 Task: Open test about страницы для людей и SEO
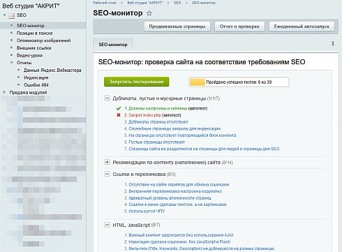coord(204,149)
